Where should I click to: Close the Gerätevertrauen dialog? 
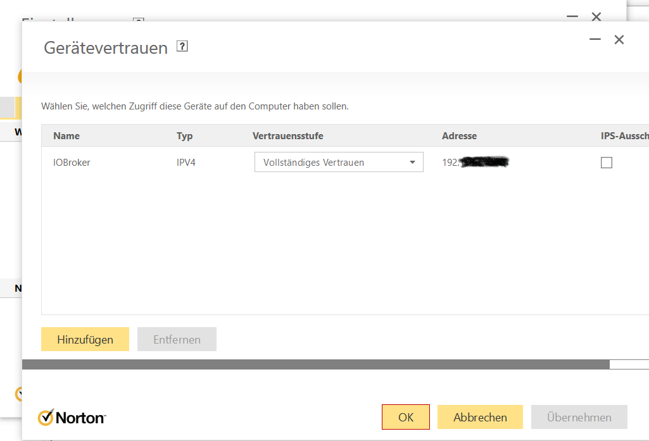(x=619, y=39)
